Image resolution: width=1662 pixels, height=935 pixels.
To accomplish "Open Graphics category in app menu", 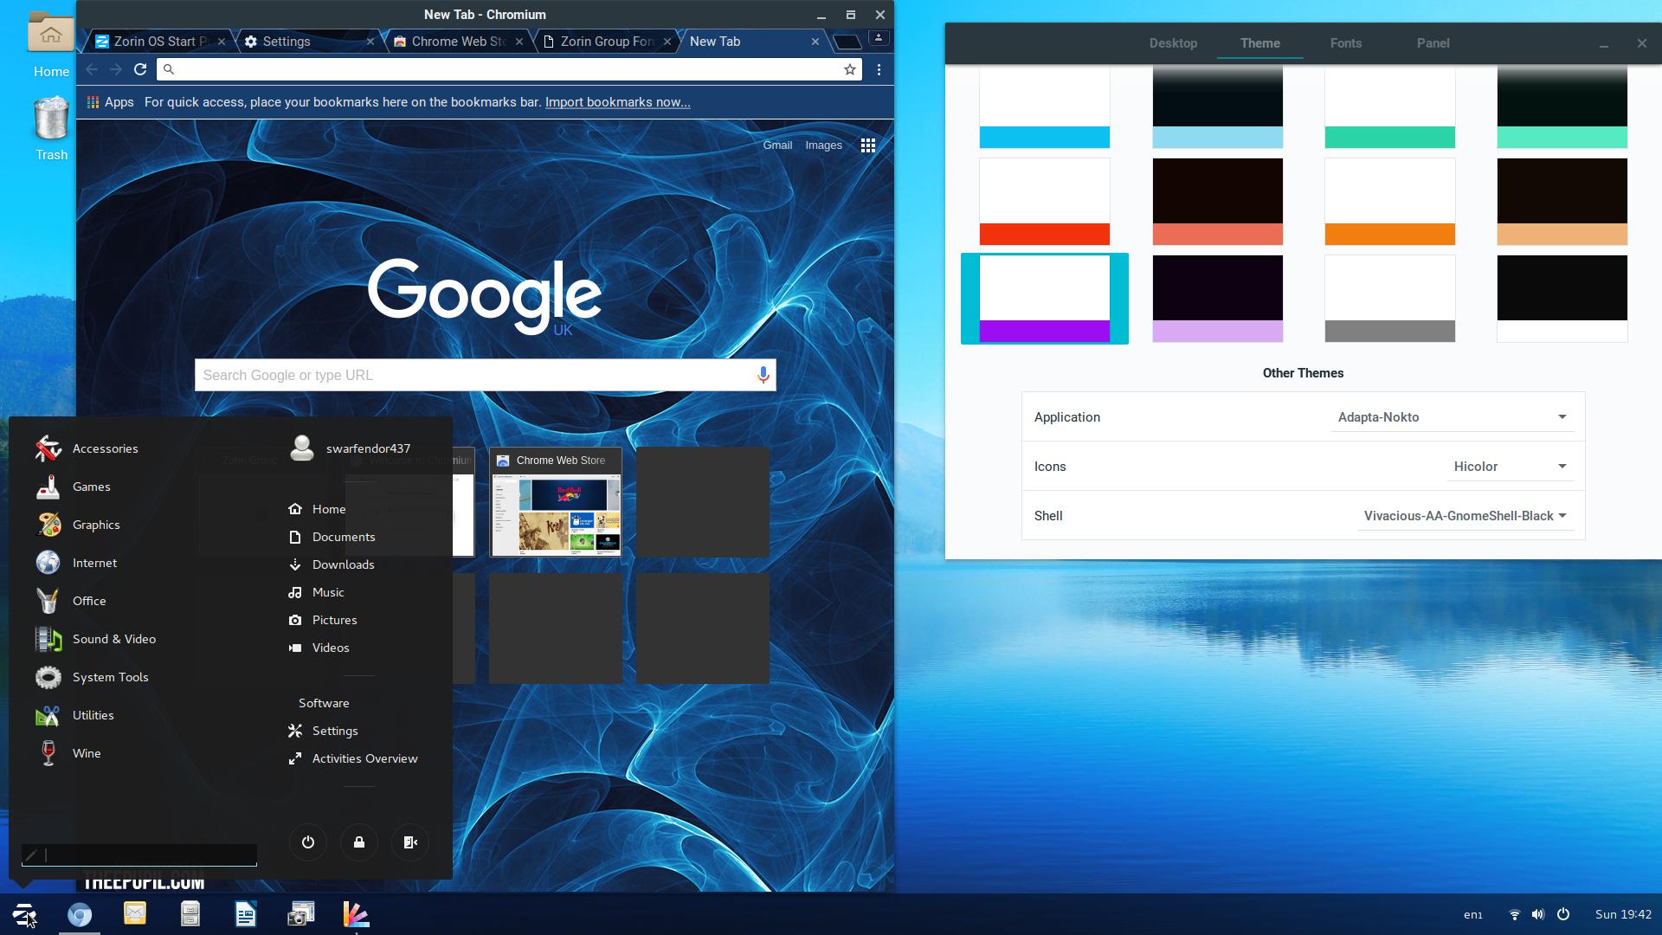I will [96, 525].
